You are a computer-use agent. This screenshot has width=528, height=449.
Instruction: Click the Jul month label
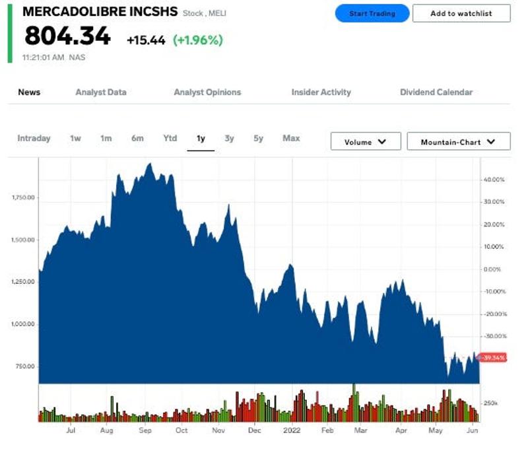pyautogui.click(x=71, y=431)
